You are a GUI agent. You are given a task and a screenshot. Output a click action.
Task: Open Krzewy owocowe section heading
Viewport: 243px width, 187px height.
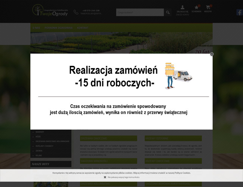pos(173,161)
